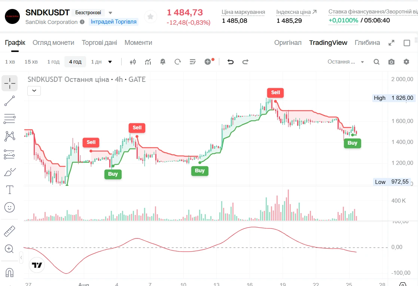
Task: Click the Low 972,55 price label
Action: pyautogui.click(x=391, y=182)
